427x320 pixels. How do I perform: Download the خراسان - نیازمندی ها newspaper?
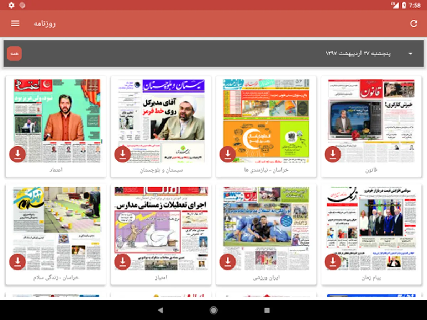[228, 154]
